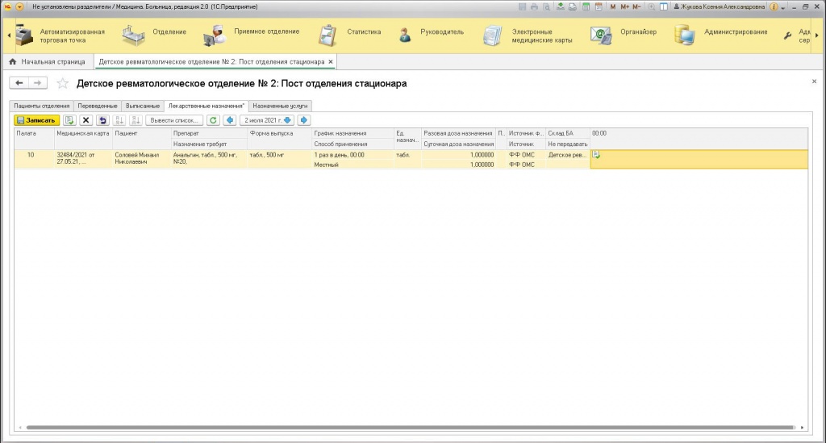Open the Органайзер section

point(624,36)
